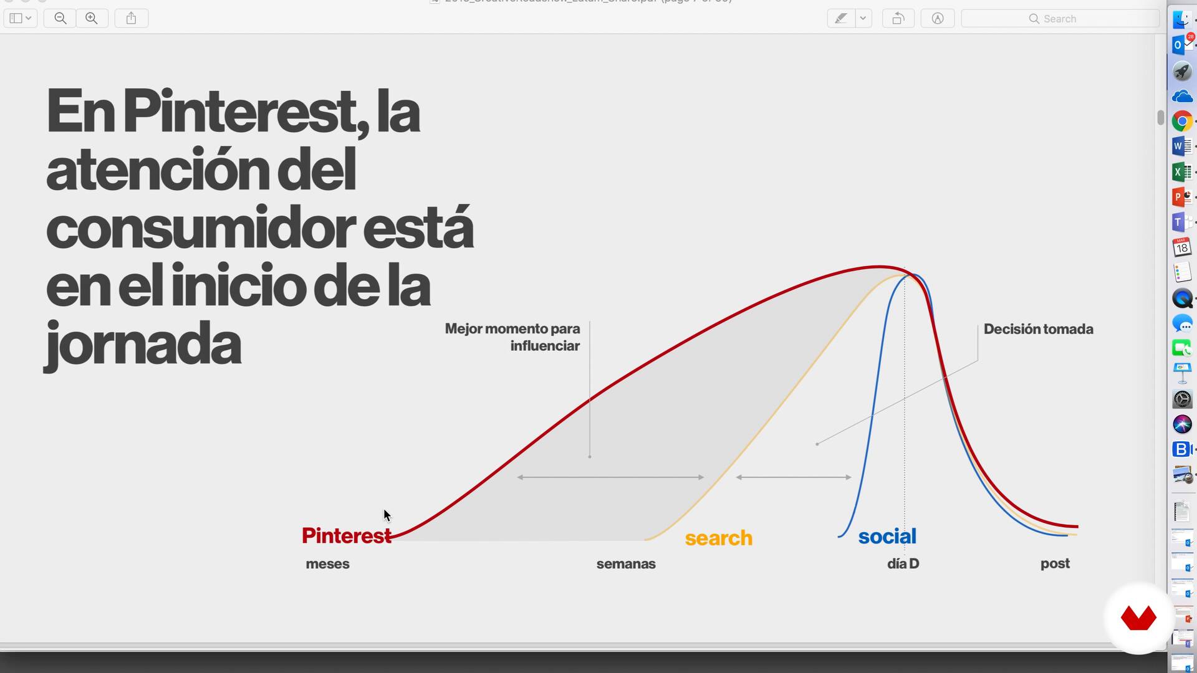Click the día D axis label

903,564
